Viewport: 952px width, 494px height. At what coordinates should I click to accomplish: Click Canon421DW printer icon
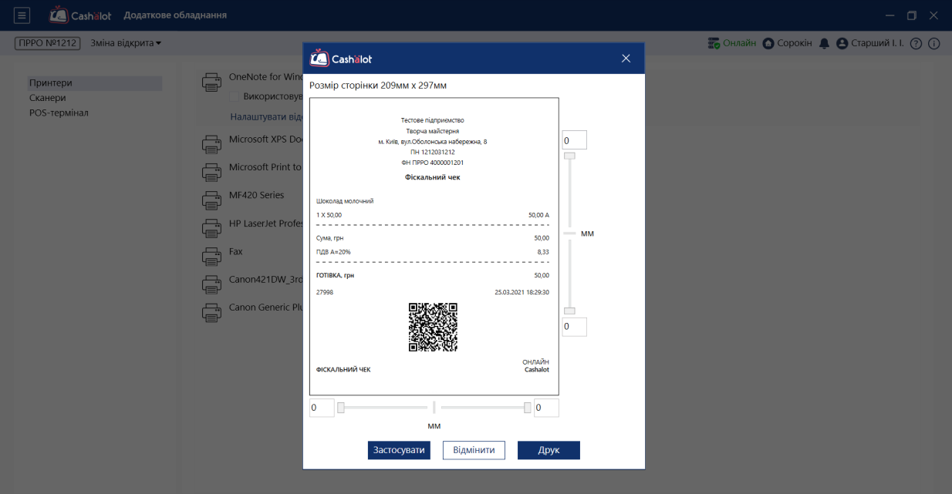tap(211, 284)
